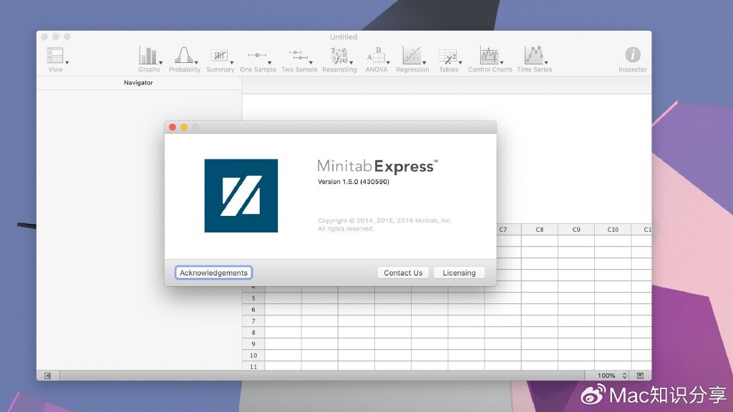Open the zoom level dropdown
Viewport: 733px width, 412px height.
pos(608,375)
